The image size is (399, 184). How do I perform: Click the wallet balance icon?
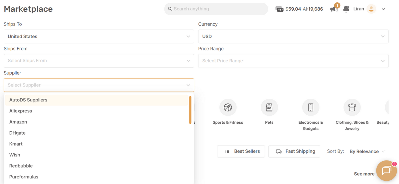(x=280, y=9)
